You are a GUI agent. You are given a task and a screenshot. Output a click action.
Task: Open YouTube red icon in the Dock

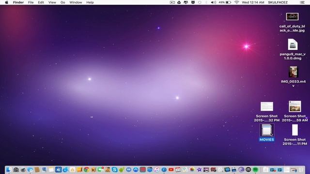(x=171, y=170)
